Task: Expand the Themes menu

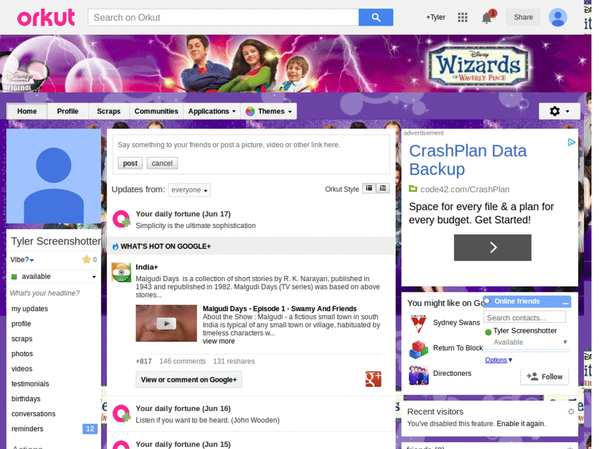Action: (x=269, y=111)
